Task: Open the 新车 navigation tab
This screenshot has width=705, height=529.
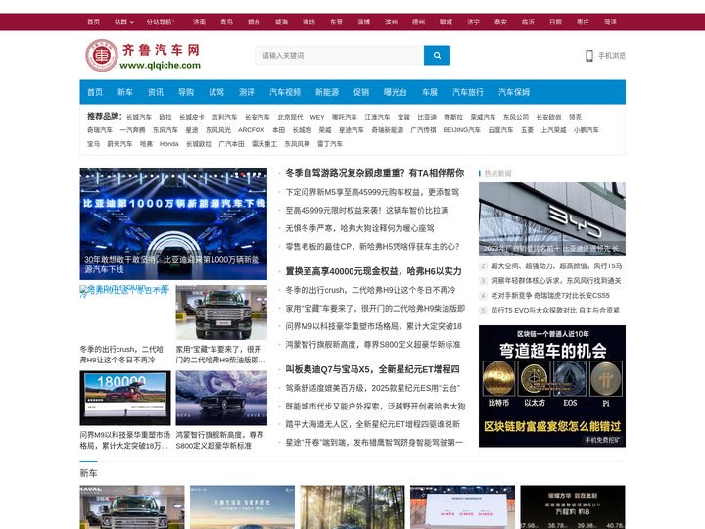Action: pyautogui.click(x=125, y=92)
